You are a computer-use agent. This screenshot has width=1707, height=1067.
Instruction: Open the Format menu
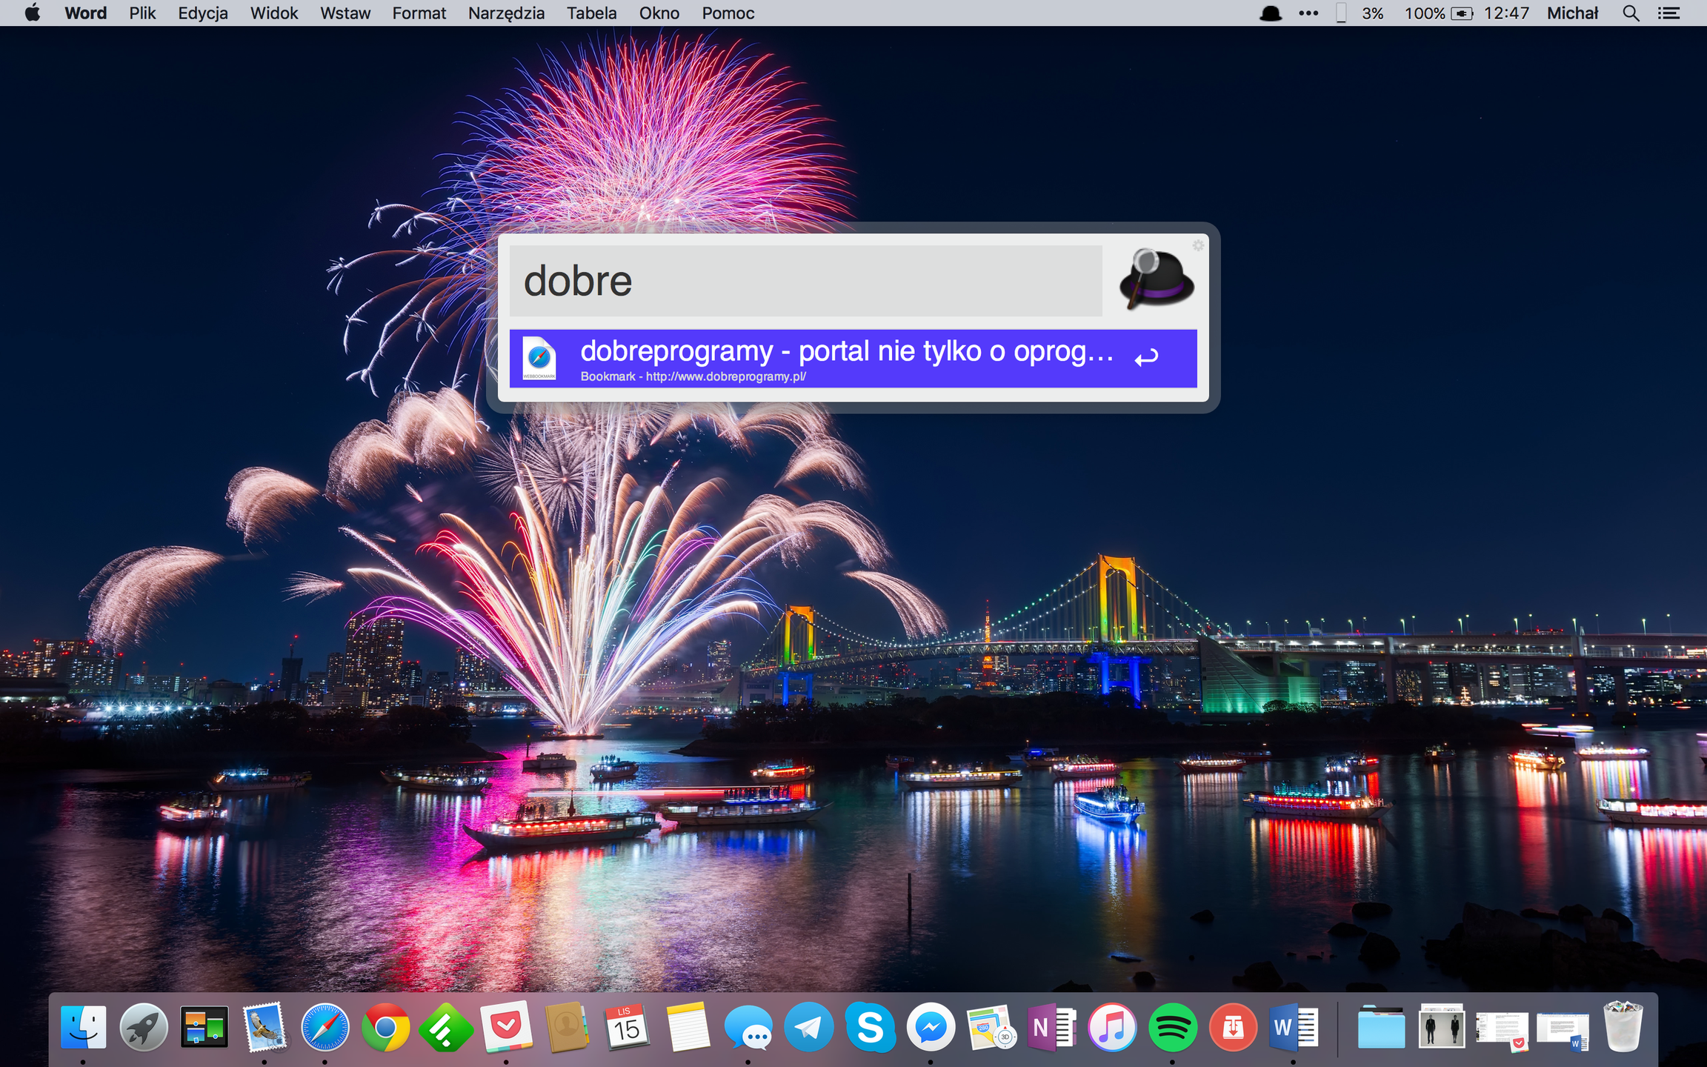(419, 13)
